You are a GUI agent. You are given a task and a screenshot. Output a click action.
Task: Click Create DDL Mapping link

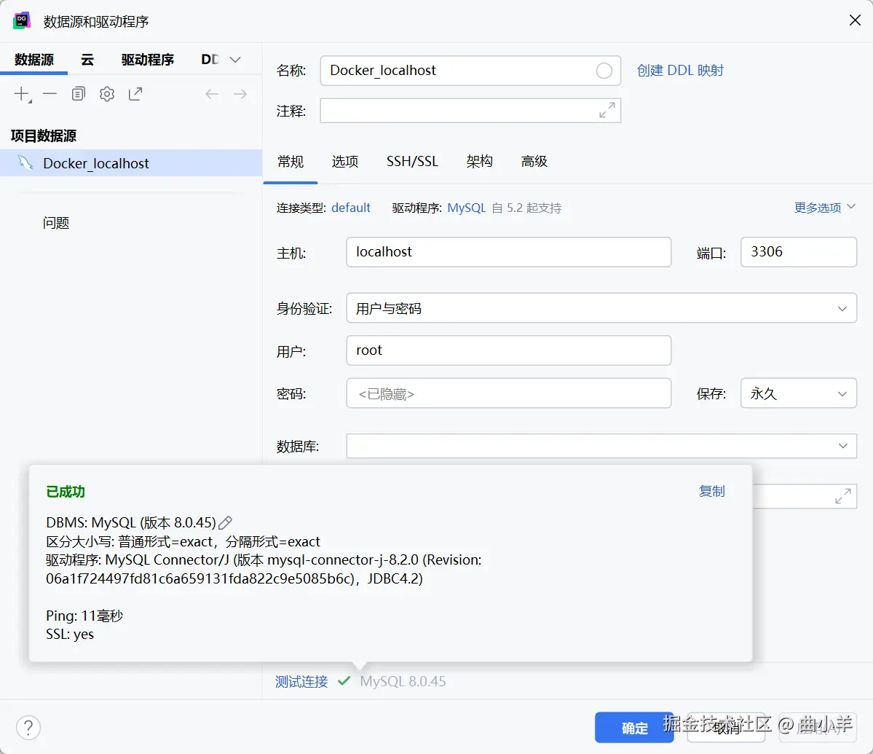coord(680,71)
